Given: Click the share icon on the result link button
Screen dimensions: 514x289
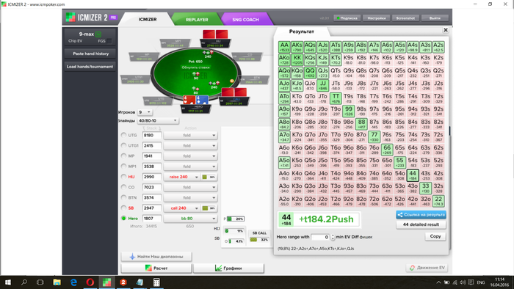Looking at the screenshot, I should coord(399,215).
